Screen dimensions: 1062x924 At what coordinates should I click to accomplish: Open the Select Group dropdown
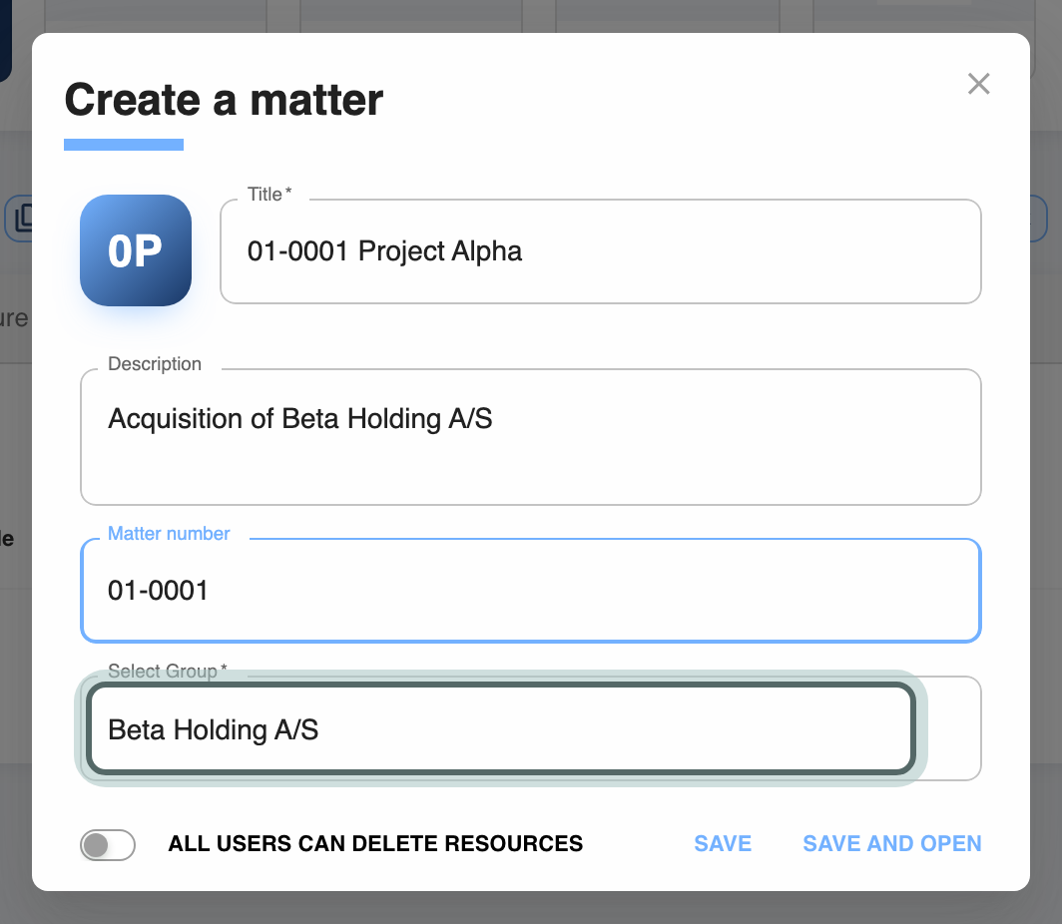point(530,729)
